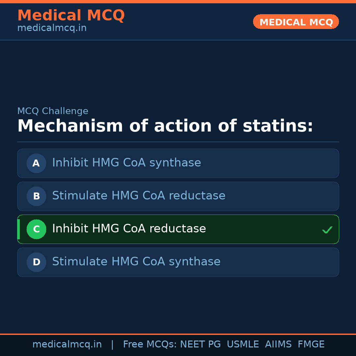Select option Inhibit HMG CoA reductase
The height and width of the screenshot is (356, 356).
(x=129, y=229)
